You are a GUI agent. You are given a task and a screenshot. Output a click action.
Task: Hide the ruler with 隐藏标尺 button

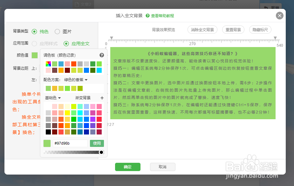pos(260,30)
